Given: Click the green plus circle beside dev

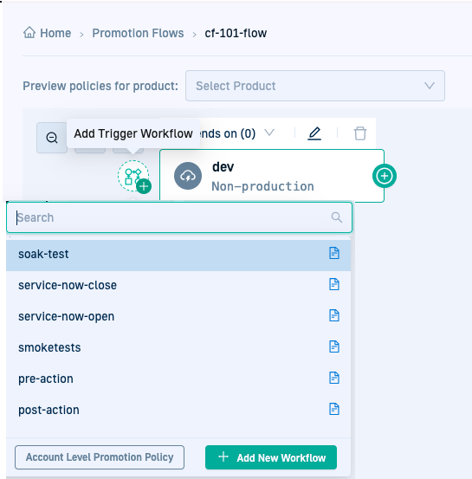Looking at the screenshot, I should 385,176.
